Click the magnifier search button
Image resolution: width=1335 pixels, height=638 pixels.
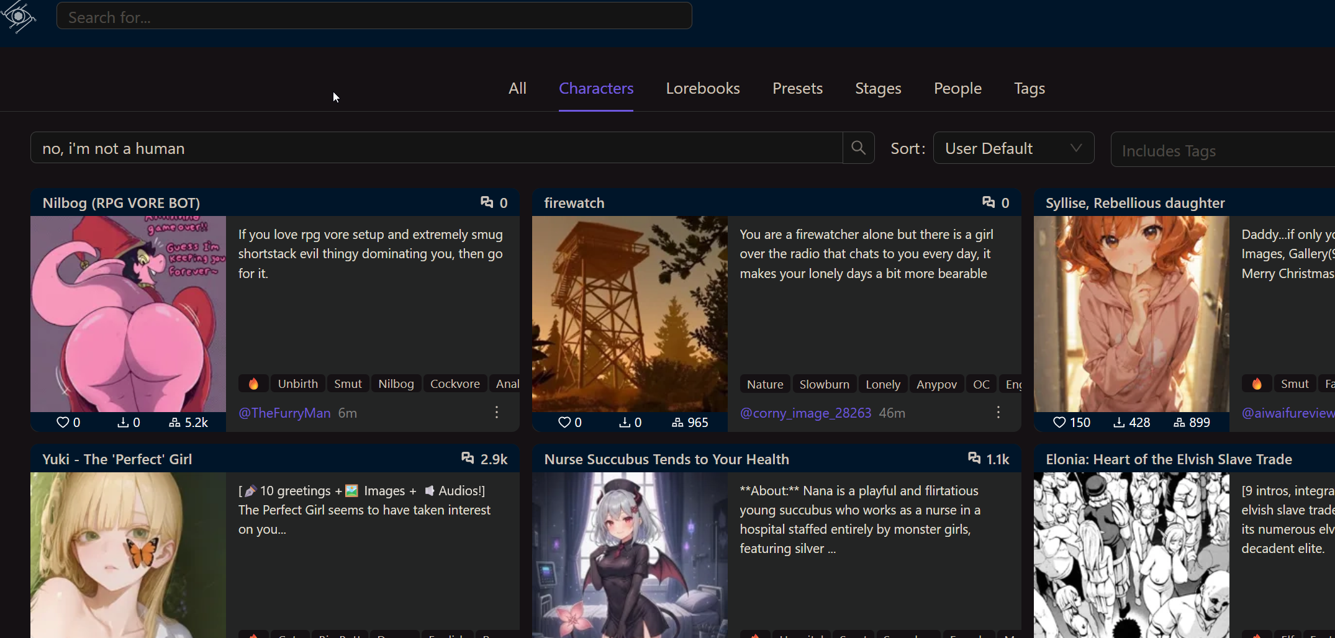858,148
